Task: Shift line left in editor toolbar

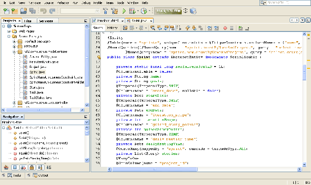Action: pos(210,28)
